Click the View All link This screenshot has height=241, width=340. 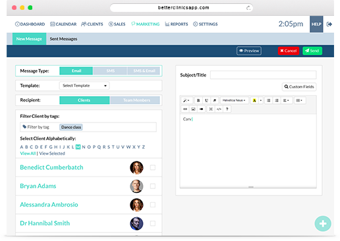click(28, 153)
